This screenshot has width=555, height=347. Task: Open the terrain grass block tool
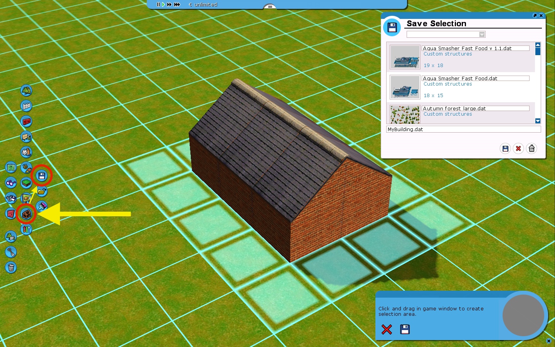tap(26, 183)
